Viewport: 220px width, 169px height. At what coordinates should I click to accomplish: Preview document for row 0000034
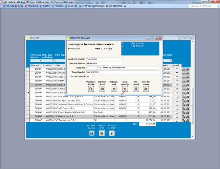click(x=183, y=101)
